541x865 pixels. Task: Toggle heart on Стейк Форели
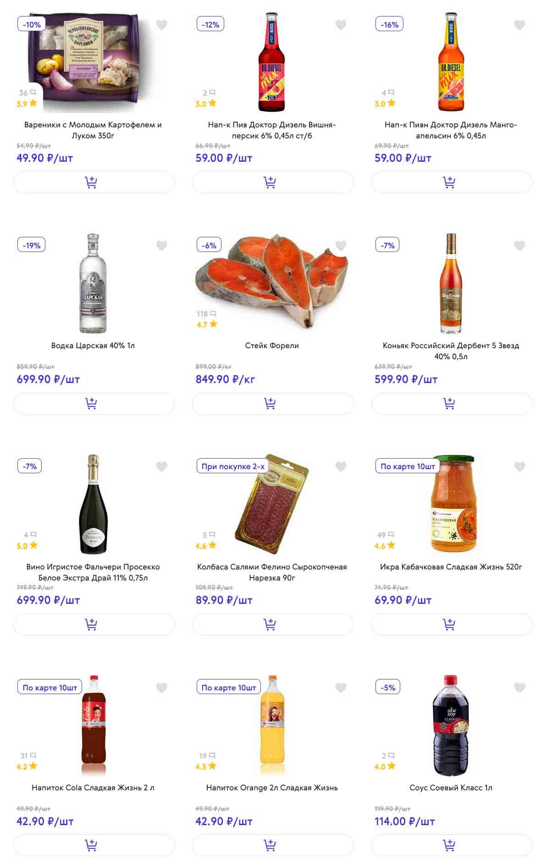click(x=341, y=246)
